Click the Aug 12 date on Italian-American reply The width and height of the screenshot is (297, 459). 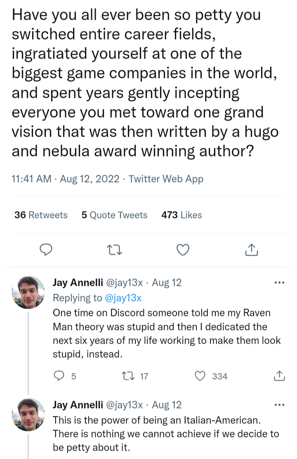tap(167, 405)
